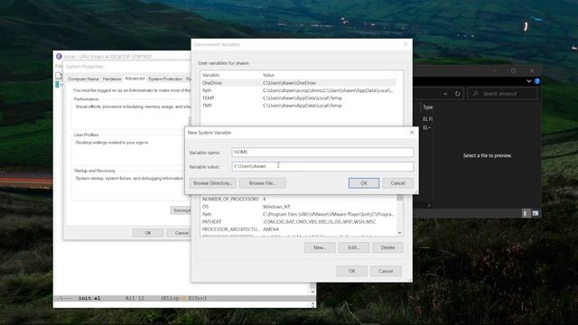578x325 pixels.
Task: Switch to large icons view in File Explorer
Action: click(536, 213)
